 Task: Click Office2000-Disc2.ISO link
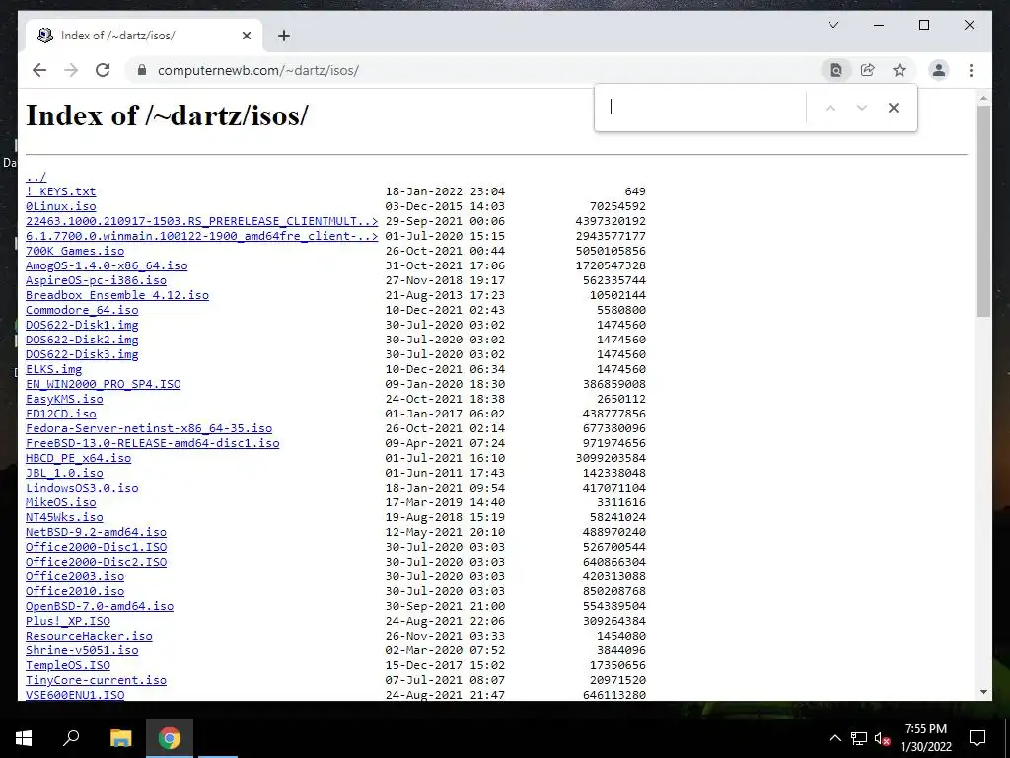[x=96, y=562]
